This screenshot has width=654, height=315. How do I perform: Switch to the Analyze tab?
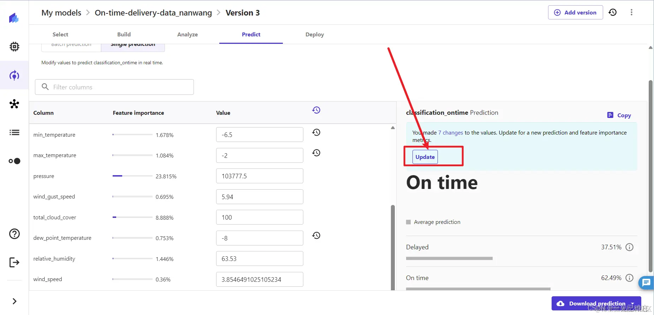tap(188, 34)
